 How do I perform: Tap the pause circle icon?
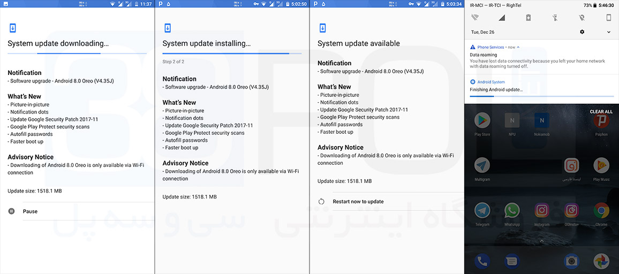point(11,211)
